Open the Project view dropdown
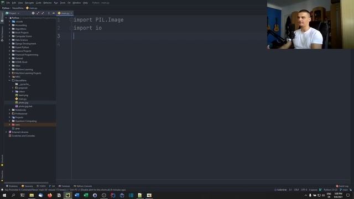The width and height of the screenshot is (354, 199). tap(13, 13)
